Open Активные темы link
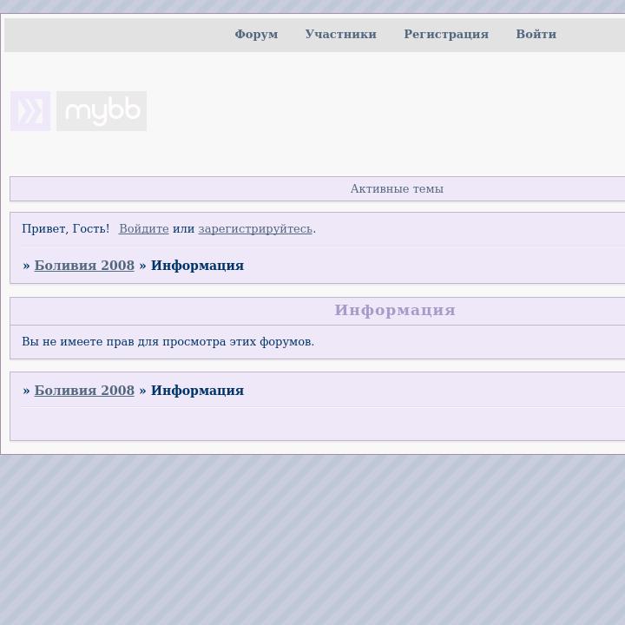Screen dimensions: 625x625 [x=397, y=189]
